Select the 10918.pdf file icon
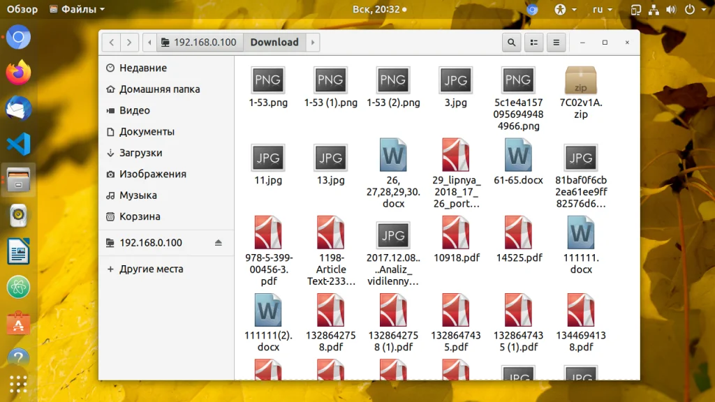This screenshot has height=402, width=715. (x=455, y=232)
